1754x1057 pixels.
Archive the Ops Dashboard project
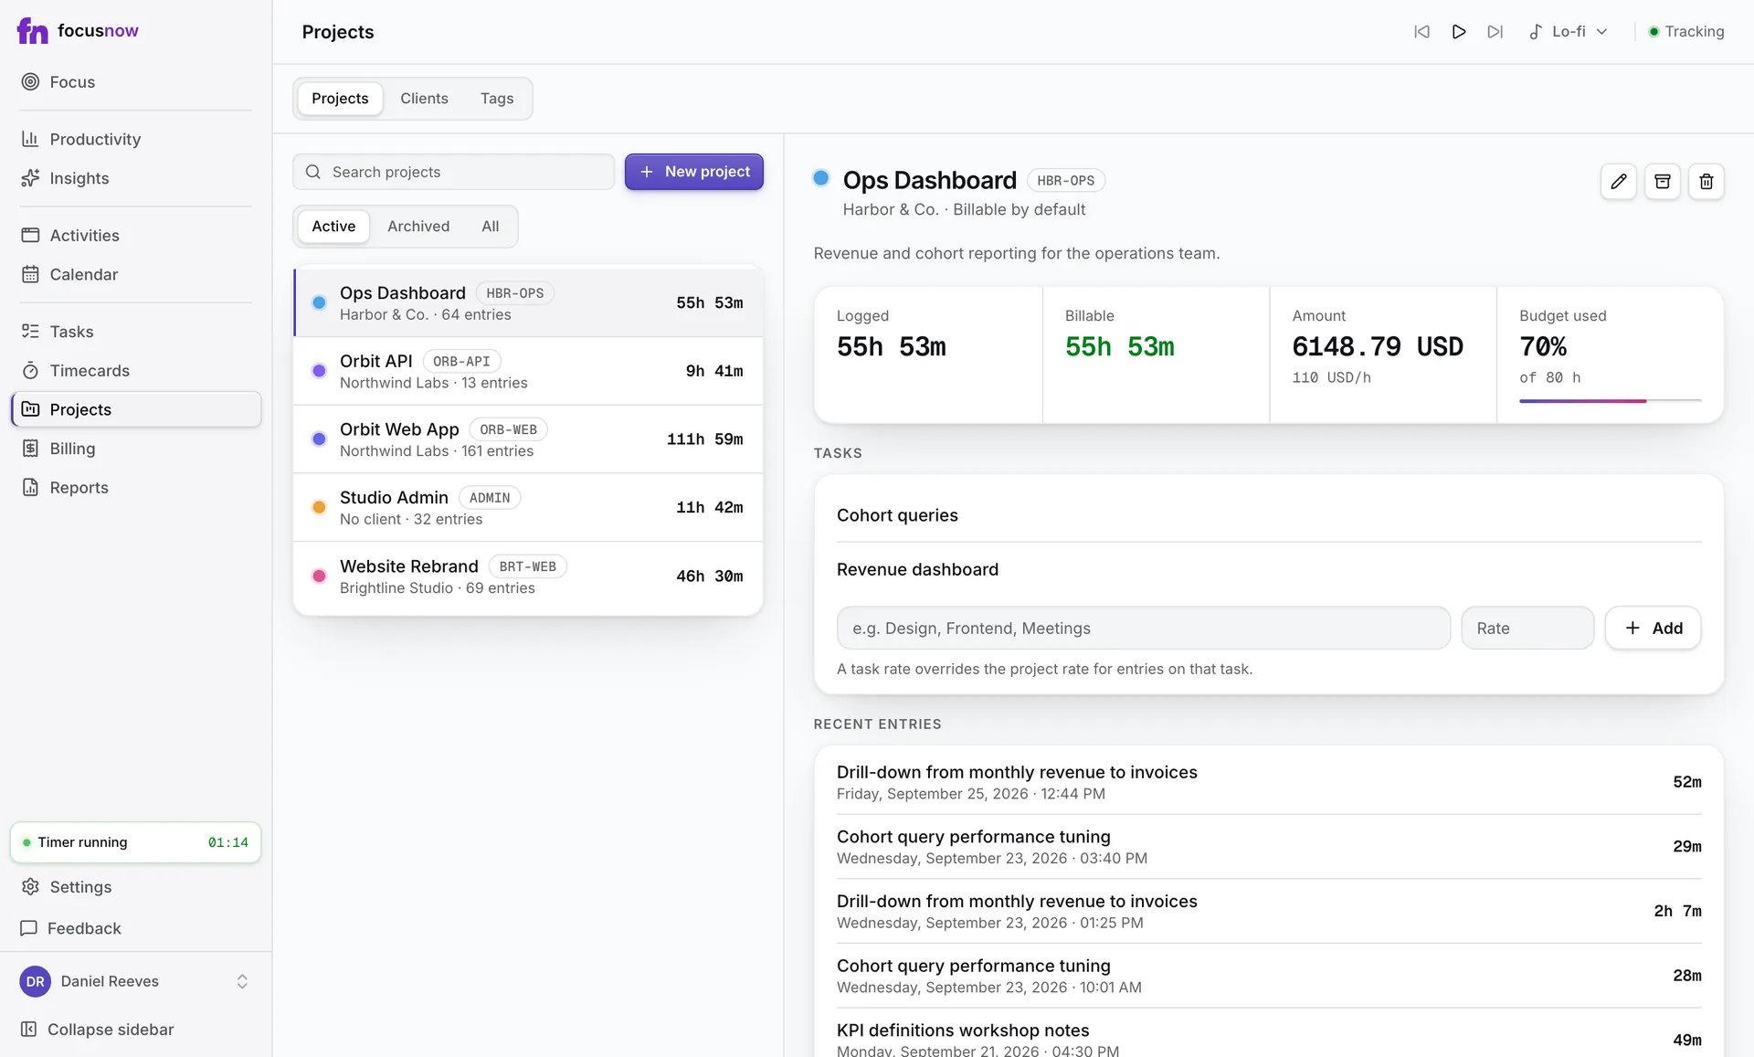pyautogui.click(x=1663, y=182)
